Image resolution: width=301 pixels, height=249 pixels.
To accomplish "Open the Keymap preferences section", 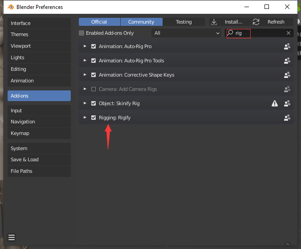I will pyautogui.click(x=39, y=133).
